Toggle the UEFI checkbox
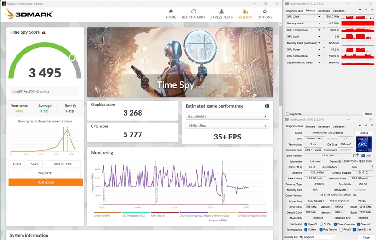This screenshot has height=240, width=376. pyautogui.click(x=363, y=155)
